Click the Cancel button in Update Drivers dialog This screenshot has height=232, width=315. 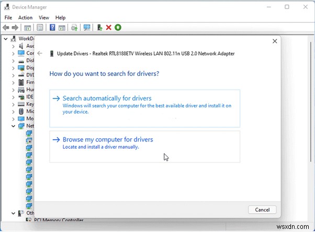(x=262, y=209)
